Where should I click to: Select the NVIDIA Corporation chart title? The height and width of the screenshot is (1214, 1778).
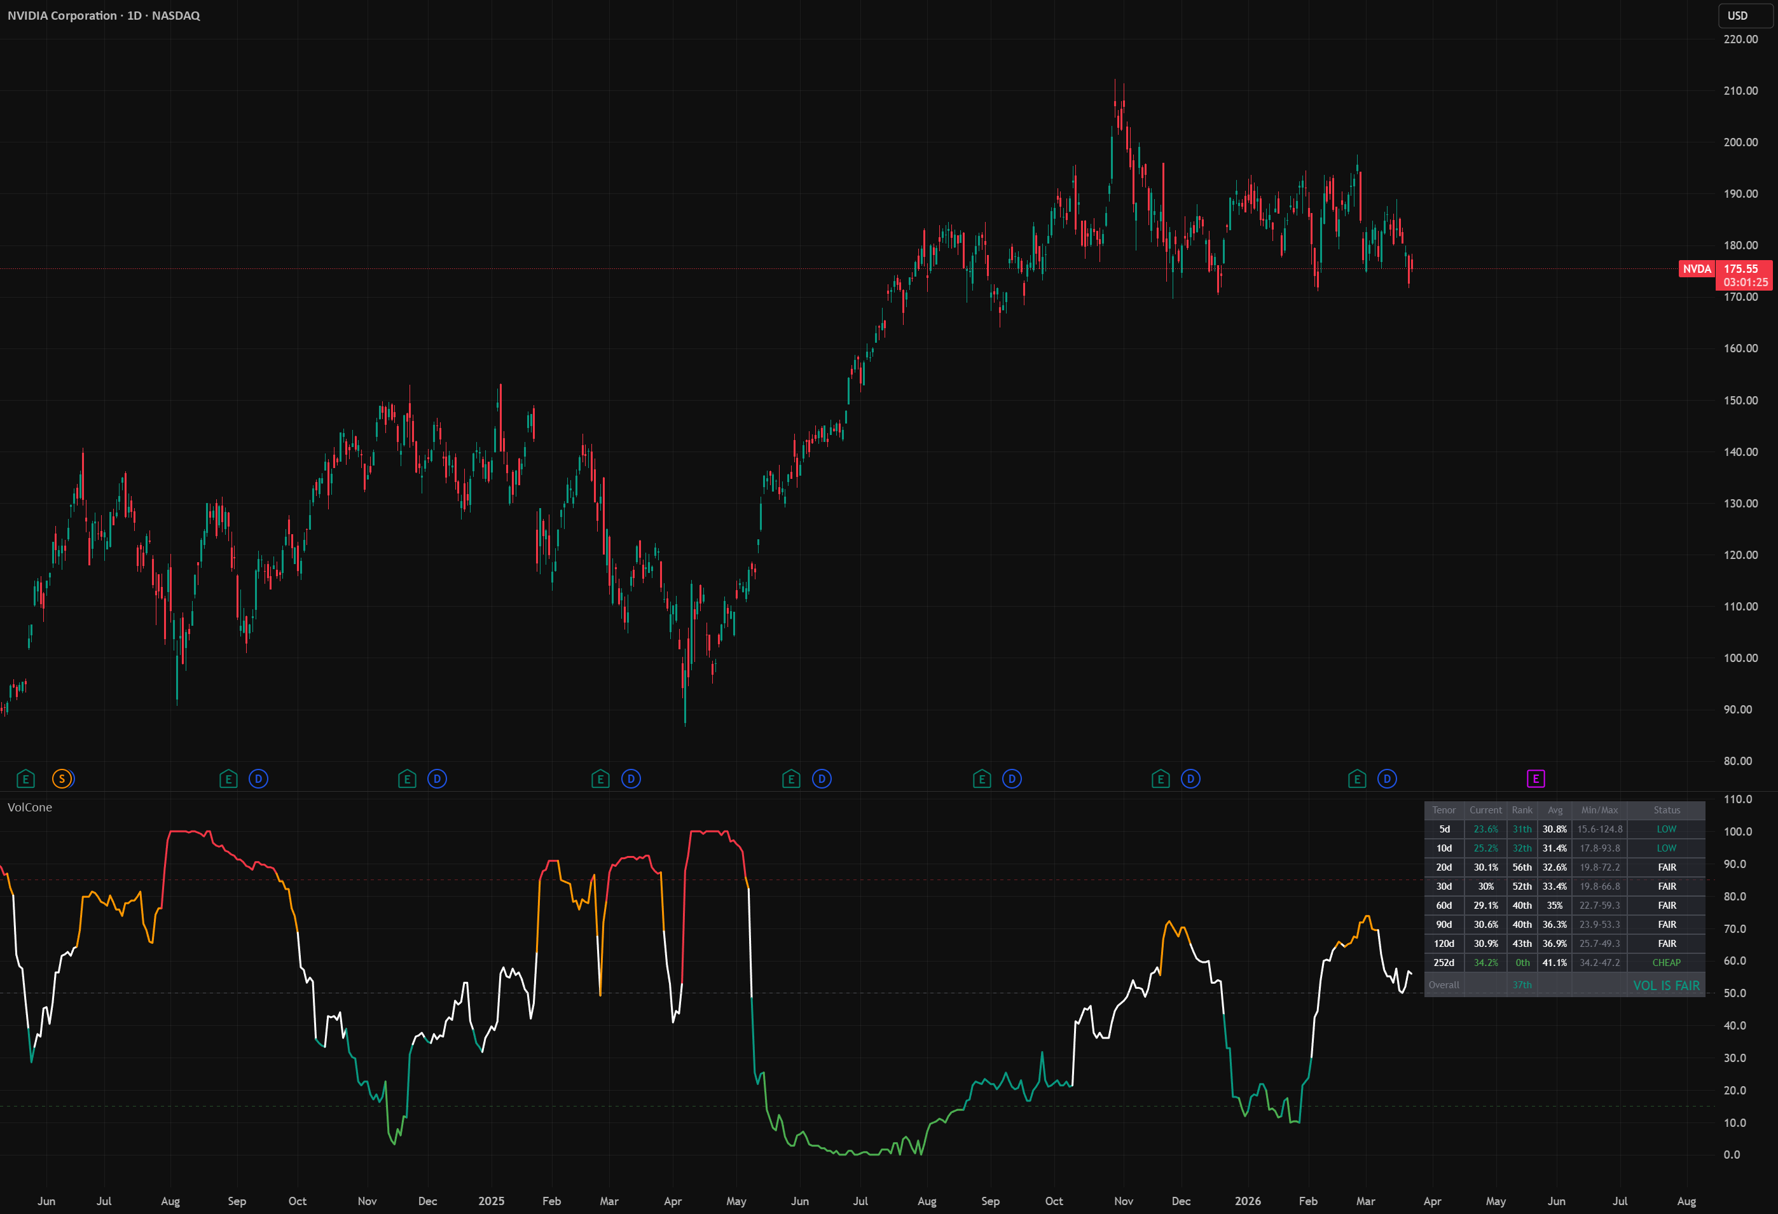click(x=104, y=15)
